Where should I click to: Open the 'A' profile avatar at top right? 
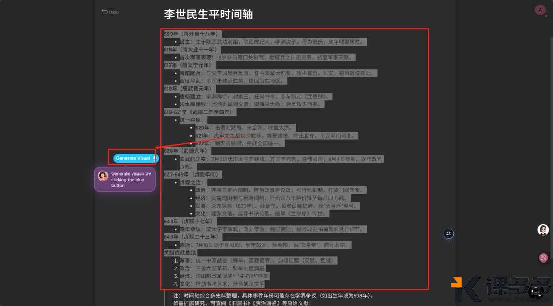pos(540,10)
